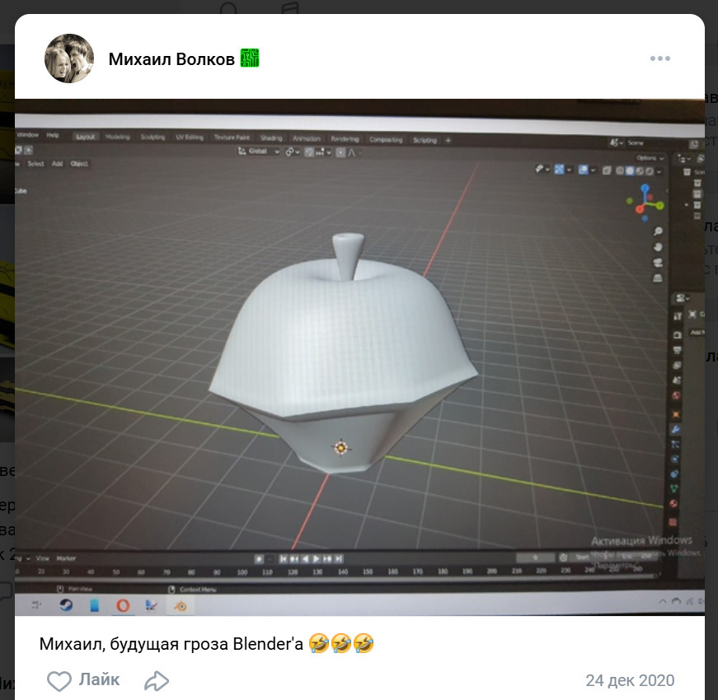Click the share arrow icon under post
The height and width of the screenshot is (700, 718).
156,681
